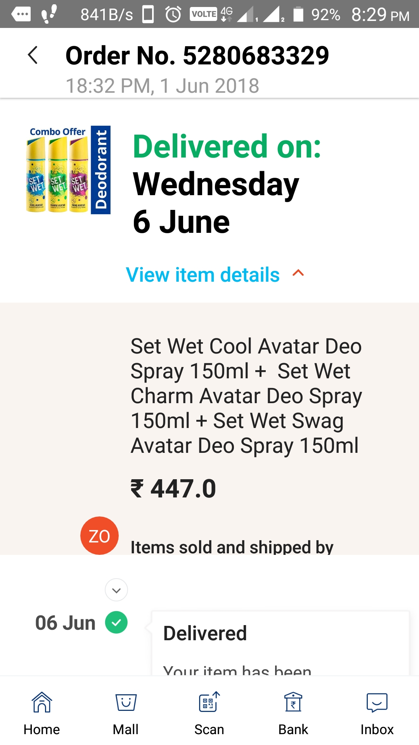Tap the 06 Jun timeline date marker

click(65, 623)
